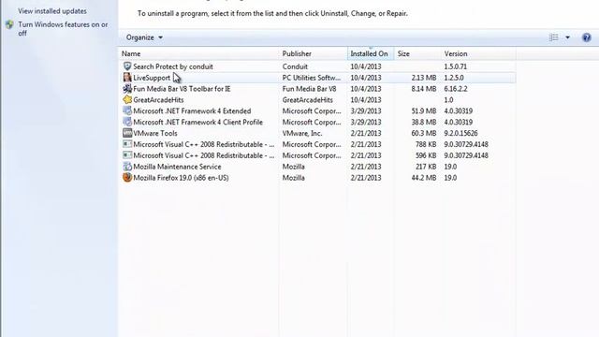
Task: Expand the view options dropdown arrow
Action: click(x=568, y=37)
